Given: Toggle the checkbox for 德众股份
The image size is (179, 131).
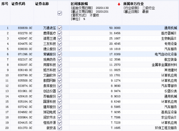Looking at the screenshot, I should (x=60, y=49).
